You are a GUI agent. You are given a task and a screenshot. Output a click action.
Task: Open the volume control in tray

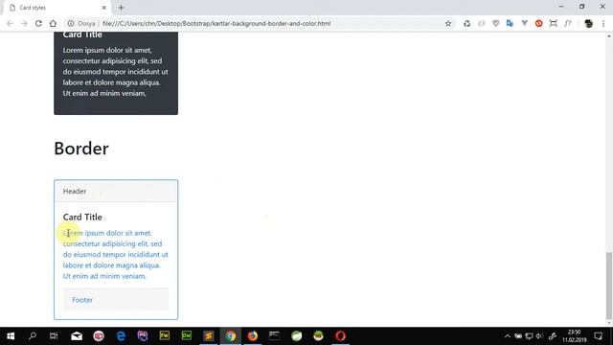[x=539, y=336]
